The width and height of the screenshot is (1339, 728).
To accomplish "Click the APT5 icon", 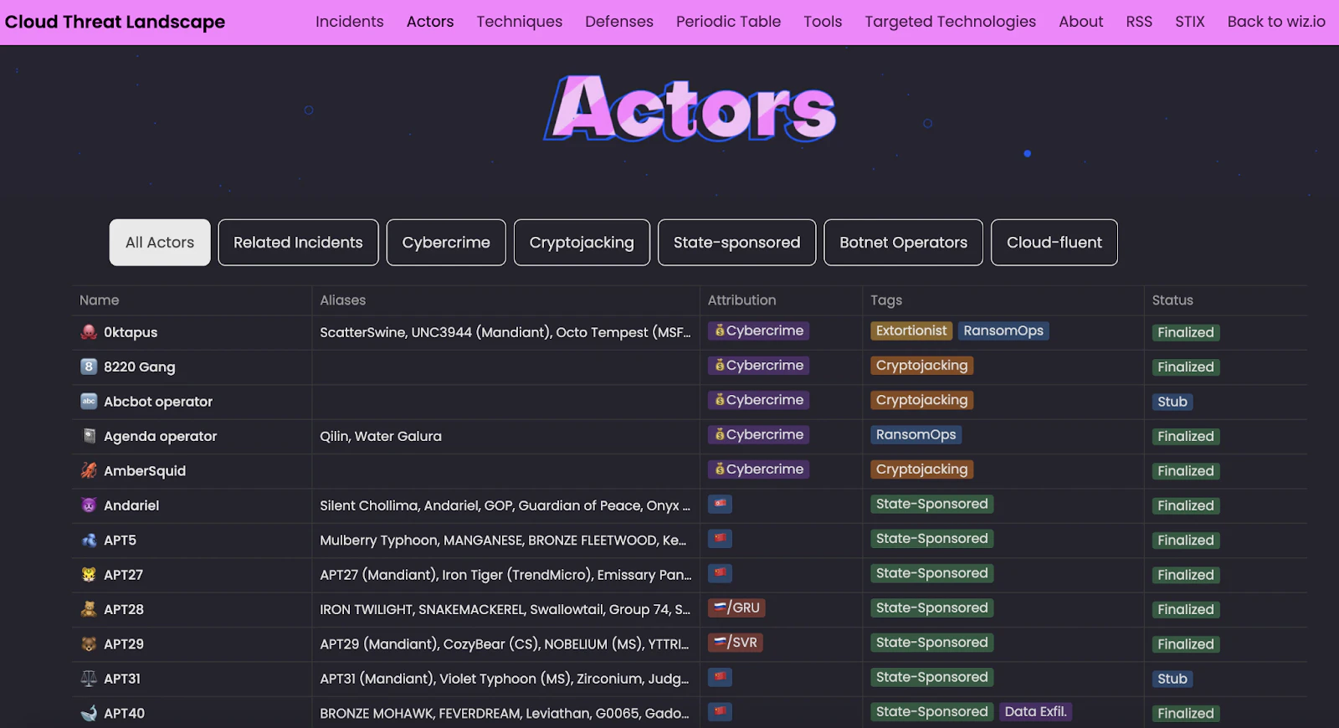I will point(89,541).
